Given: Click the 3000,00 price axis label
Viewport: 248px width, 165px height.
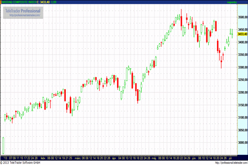Looking at the screenshot, I should [241, 143].
